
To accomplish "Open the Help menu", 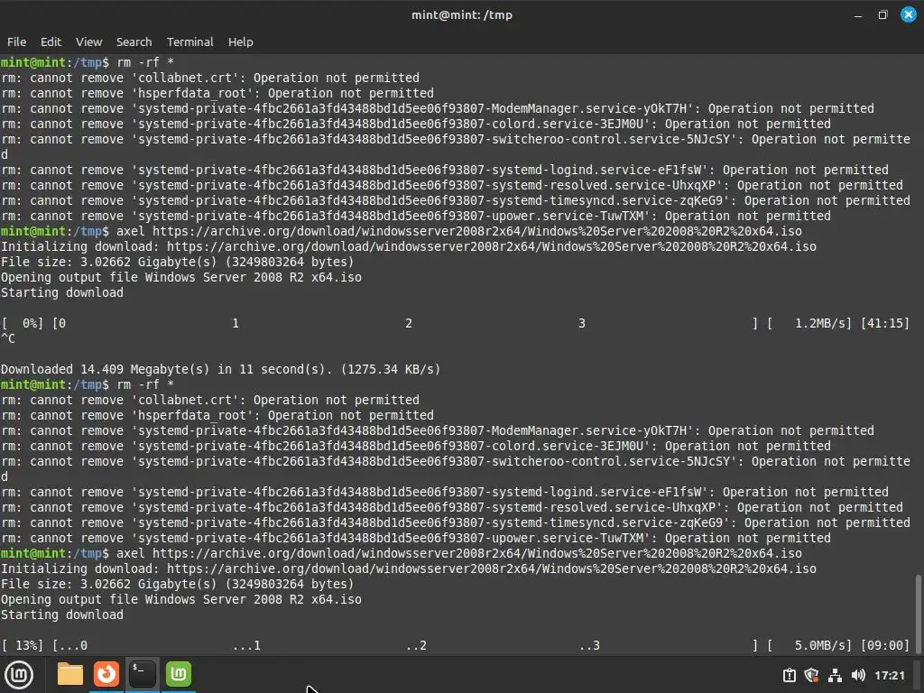I will [x=240, y=42].
